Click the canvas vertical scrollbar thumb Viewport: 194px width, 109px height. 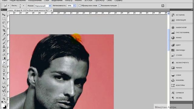(169, 40)
